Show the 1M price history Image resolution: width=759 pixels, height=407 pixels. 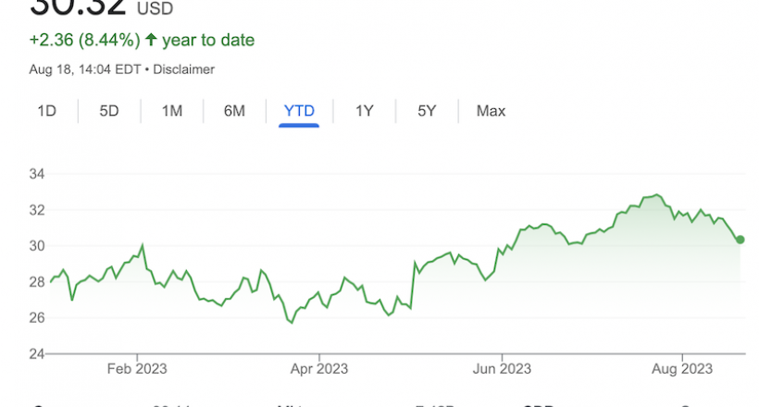[x=172, y=111]
